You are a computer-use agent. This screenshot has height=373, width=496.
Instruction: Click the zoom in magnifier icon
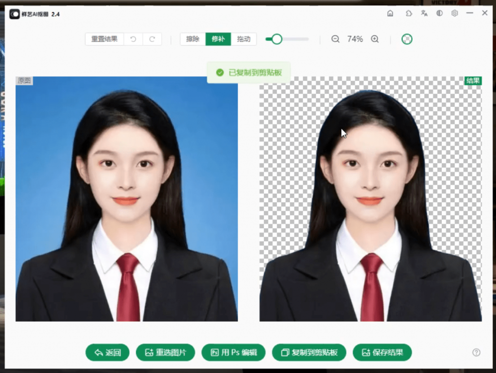[x=374, y=39]
